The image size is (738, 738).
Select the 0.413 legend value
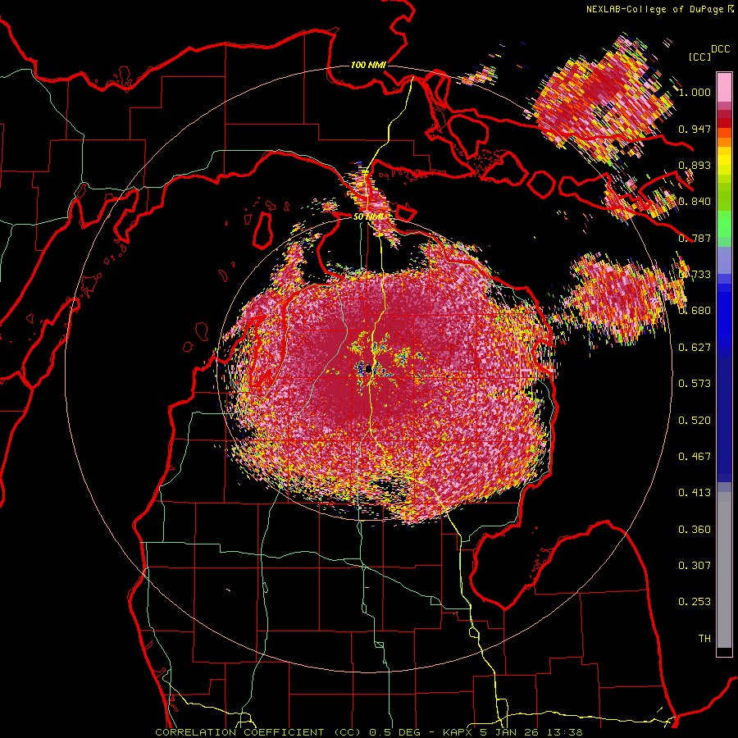point(695,493)
